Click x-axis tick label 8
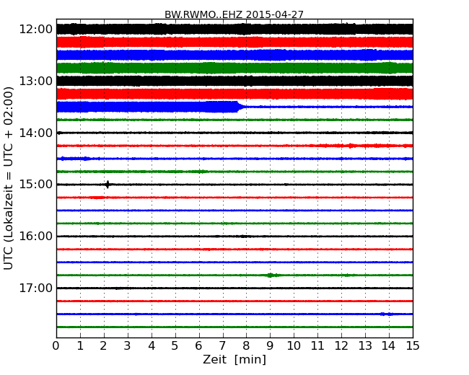 (246, 346)
